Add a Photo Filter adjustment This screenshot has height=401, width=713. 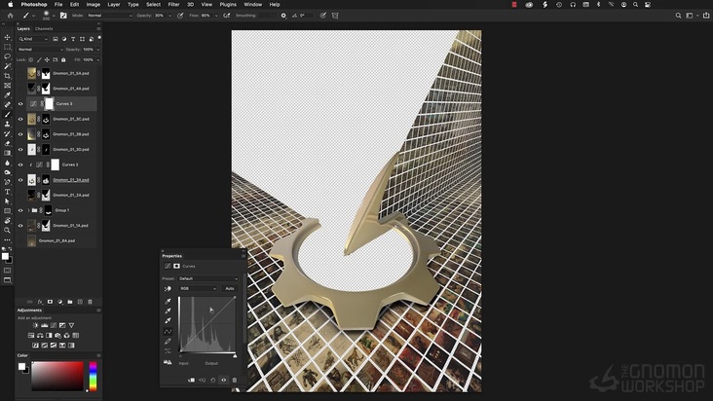click(57, 335)
